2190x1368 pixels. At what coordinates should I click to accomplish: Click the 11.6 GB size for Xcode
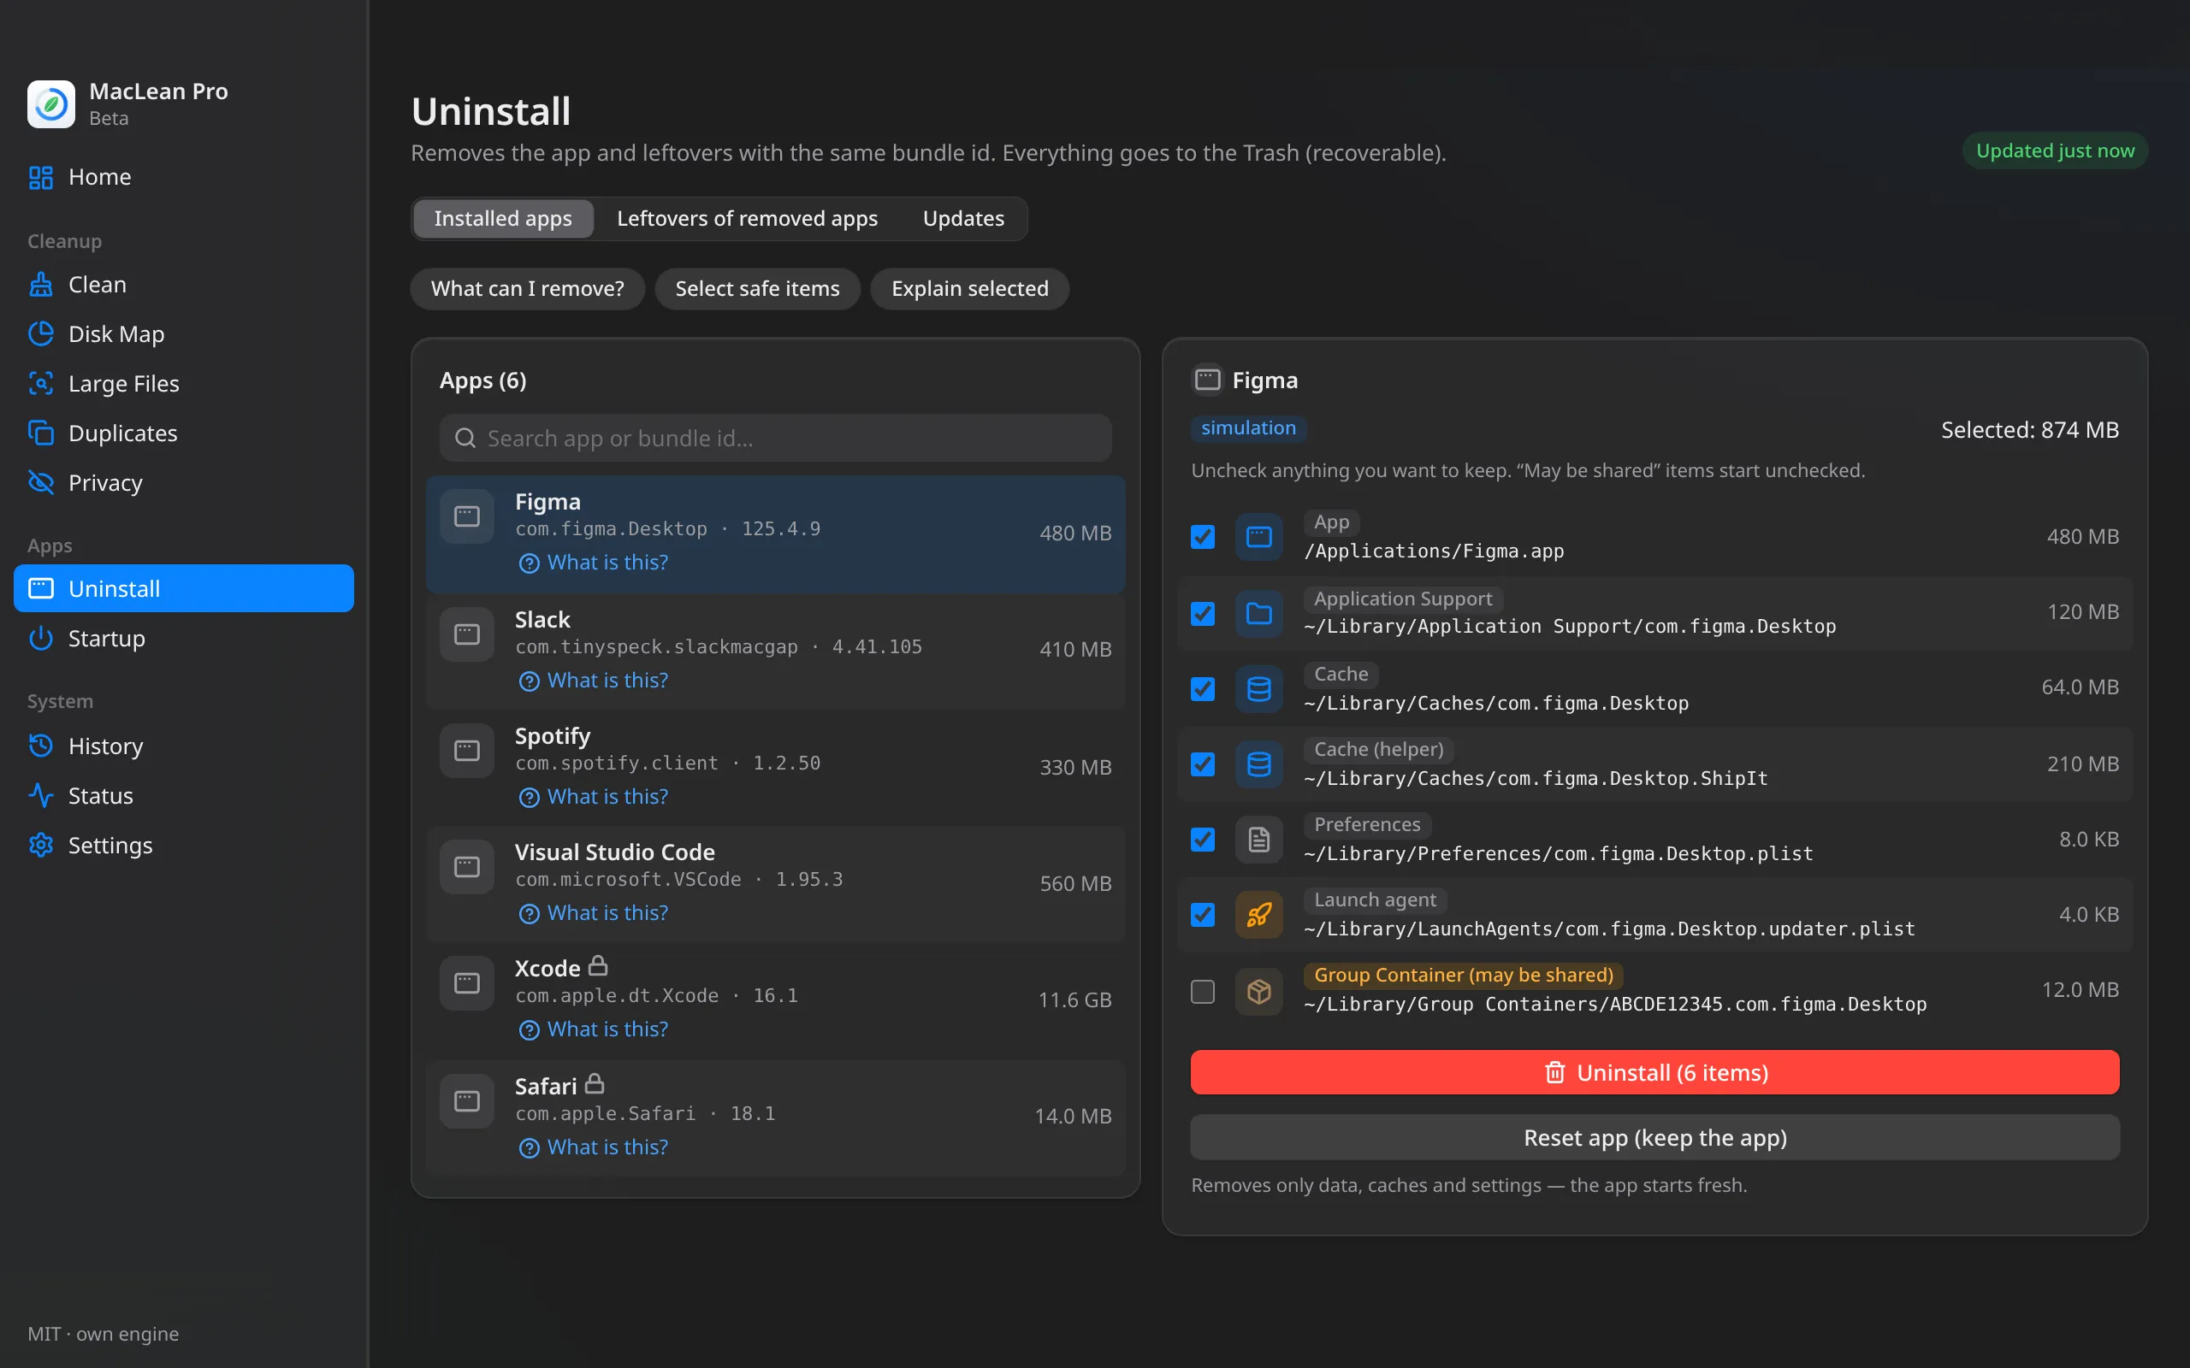1075,999
